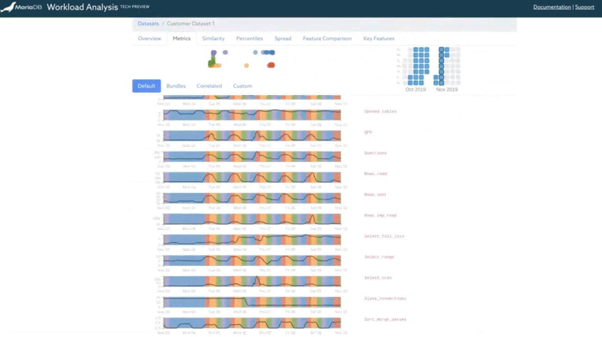The height and width of the screenshot is (337, 602).
Task: Click the Support link
Action: click(x=584, y=7)
